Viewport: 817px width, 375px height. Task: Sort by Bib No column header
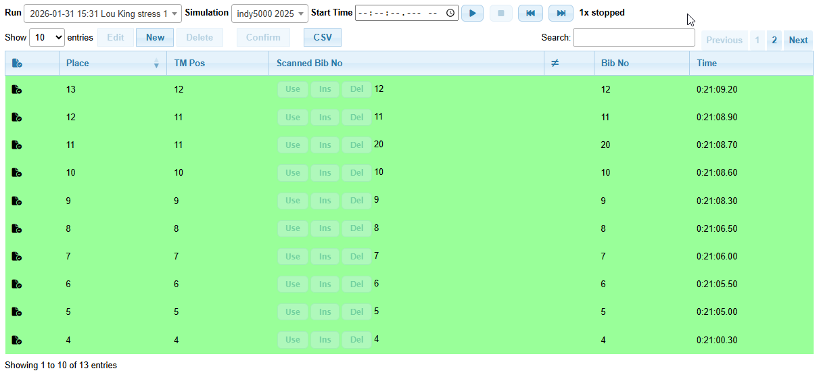click(641, 63)
